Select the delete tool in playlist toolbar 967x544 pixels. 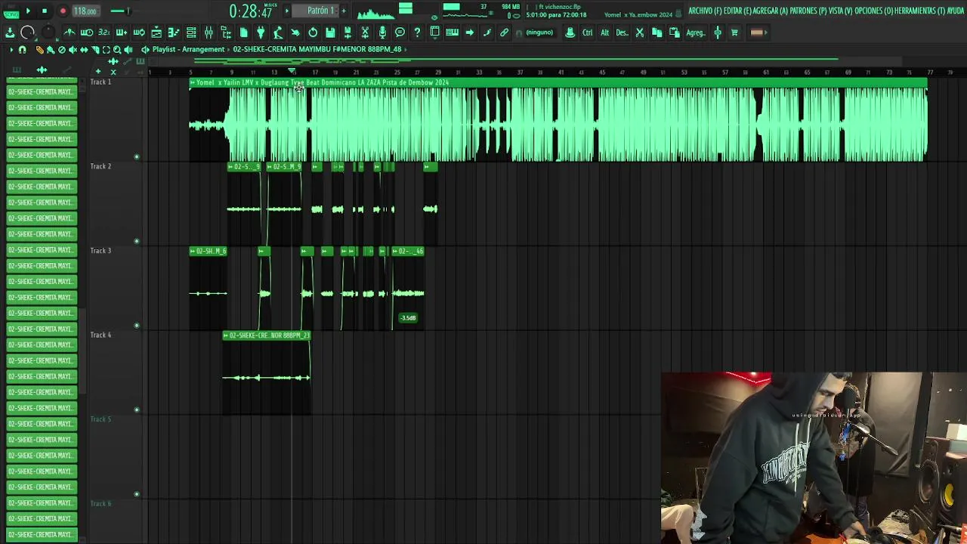click(62, 50)
